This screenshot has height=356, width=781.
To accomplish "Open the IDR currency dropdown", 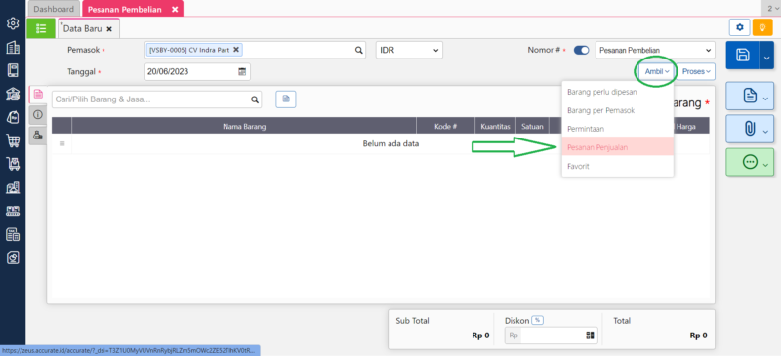I will tap(408, 50).
